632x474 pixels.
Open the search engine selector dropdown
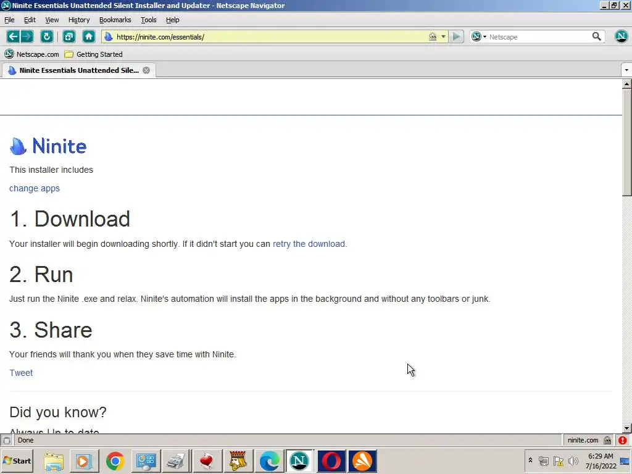[x=479, y=36]
